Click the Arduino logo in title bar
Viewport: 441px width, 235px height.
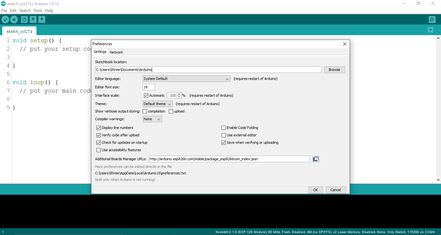(x=3, y=4)
